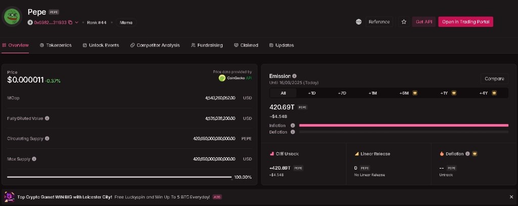Click the No Linear Release text
This screenshot has height=206, width=518.
369,175
